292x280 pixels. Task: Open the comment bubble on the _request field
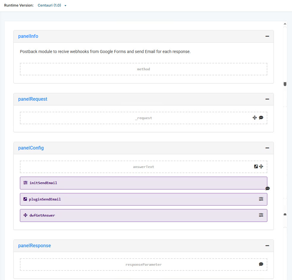261,118
